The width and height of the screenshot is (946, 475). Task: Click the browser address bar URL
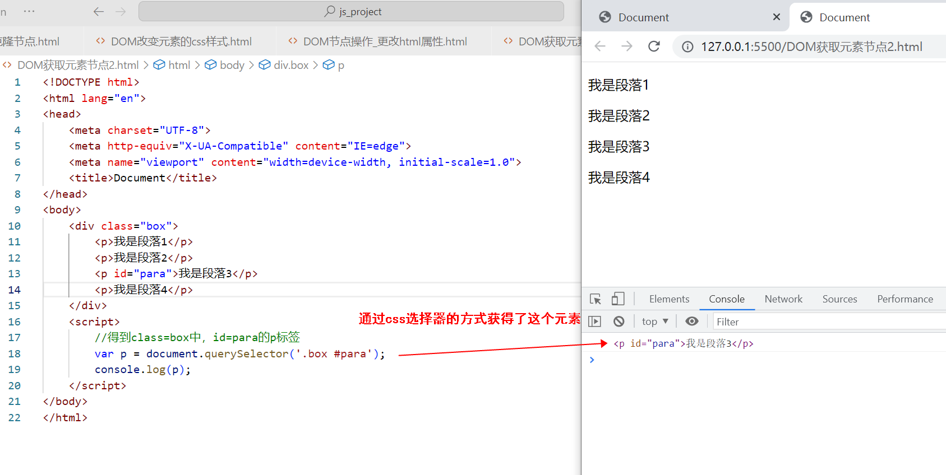[x=811, y=47]
